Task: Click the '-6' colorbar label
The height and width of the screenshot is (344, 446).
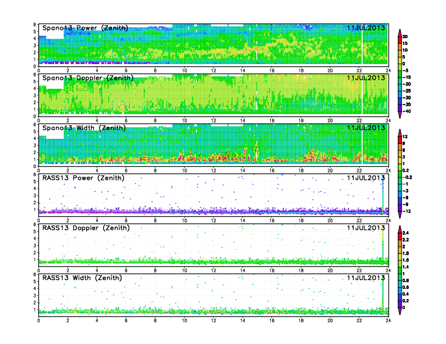Action: point(405,197)
